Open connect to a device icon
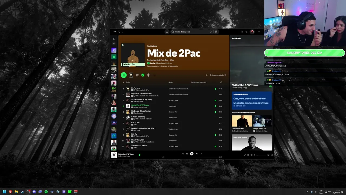Screen dimensions: 346x195 (251, 155)
